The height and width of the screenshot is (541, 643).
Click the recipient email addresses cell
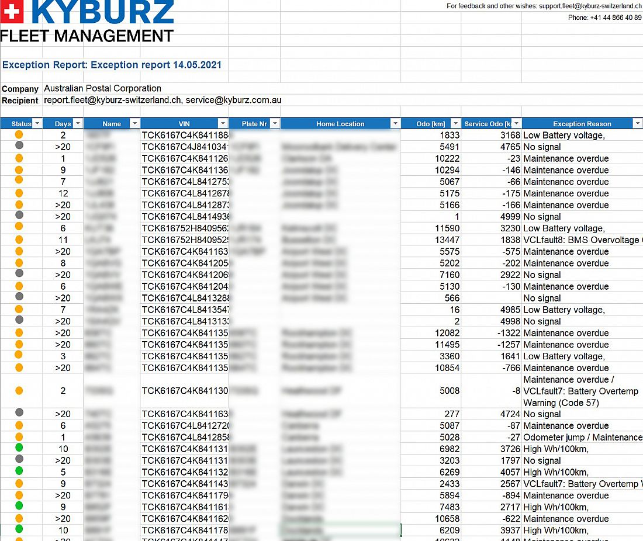[x=163, y=100]
